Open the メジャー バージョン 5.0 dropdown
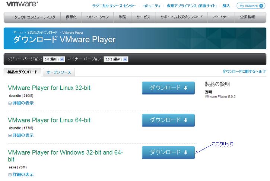Image resolution: width=270 pixels, height=181 pixels. click(54, 59)
